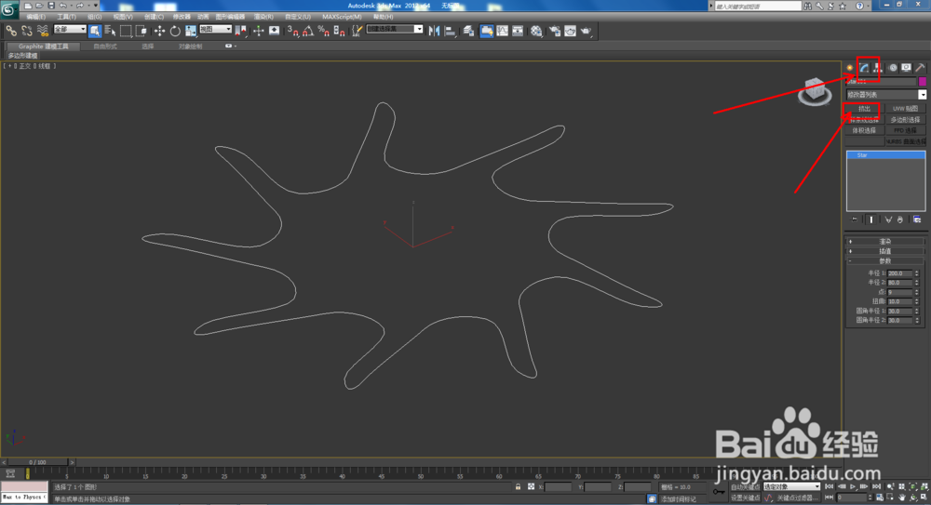Image resolution: width=931 pixels, height=505 pixels.
Task: Open the selection filter dropdown
Action: pos(70,29)
